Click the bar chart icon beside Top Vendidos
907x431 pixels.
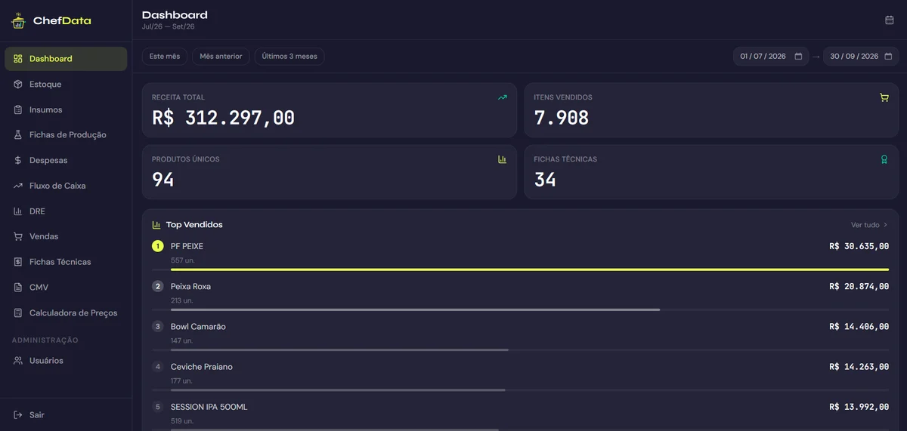tap(156, 225)
